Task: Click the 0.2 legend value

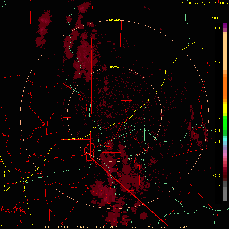Action: coord(218,164)
